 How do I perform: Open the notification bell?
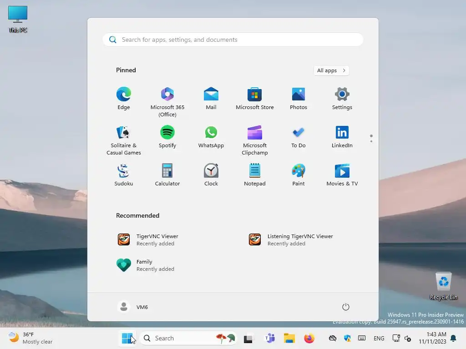click(x=454, y=338)
